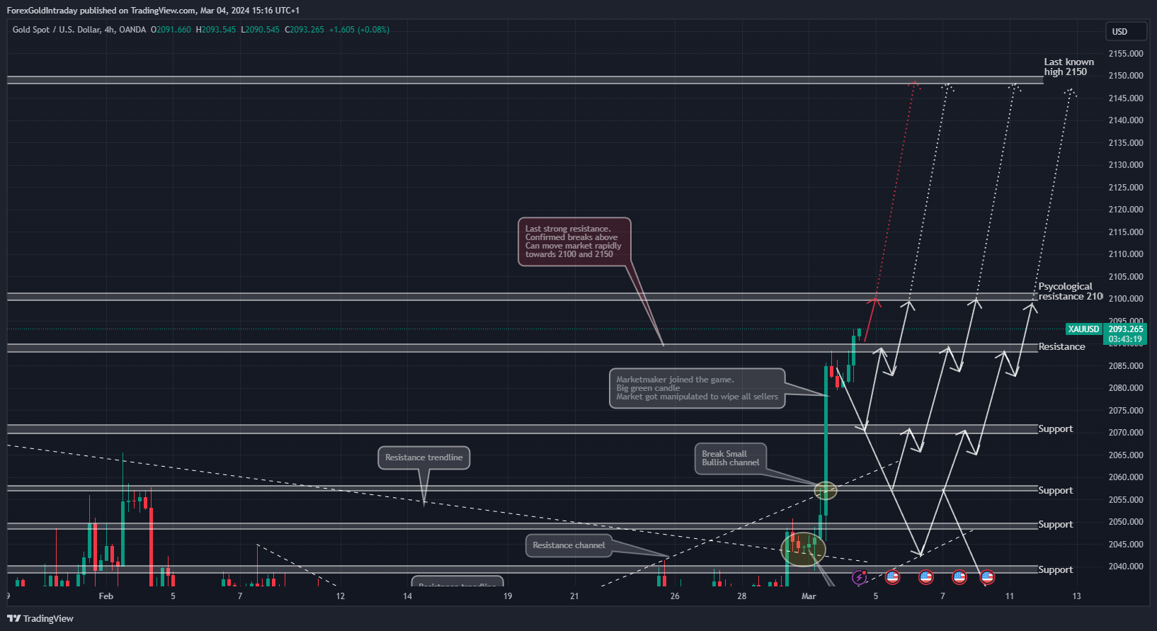Open the fourth US flag economic event icon

(x=987, y=577)
